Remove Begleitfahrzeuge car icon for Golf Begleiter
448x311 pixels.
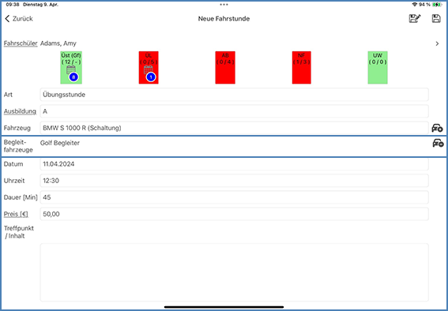(438, 143)
